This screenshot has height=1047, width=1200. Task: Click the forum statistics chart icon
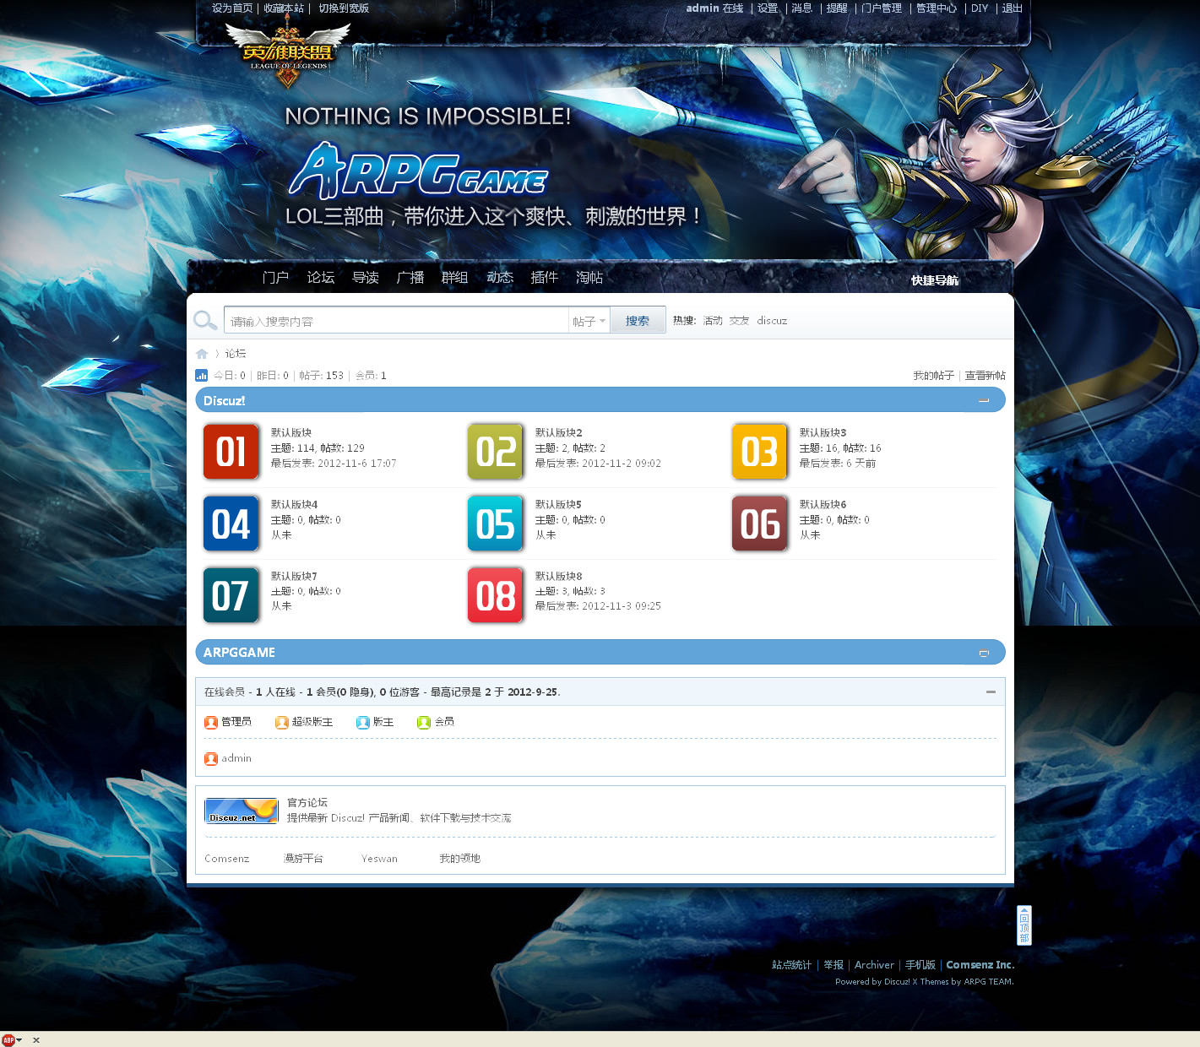[202, 376]
